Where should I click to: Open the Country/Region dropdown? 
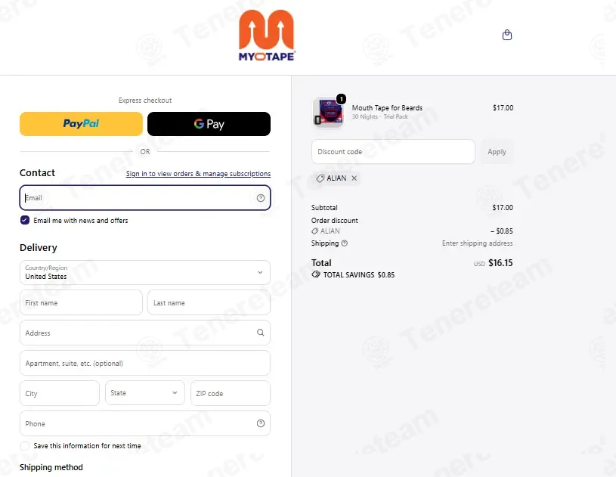pyautogui.click(x=145, y=272)
